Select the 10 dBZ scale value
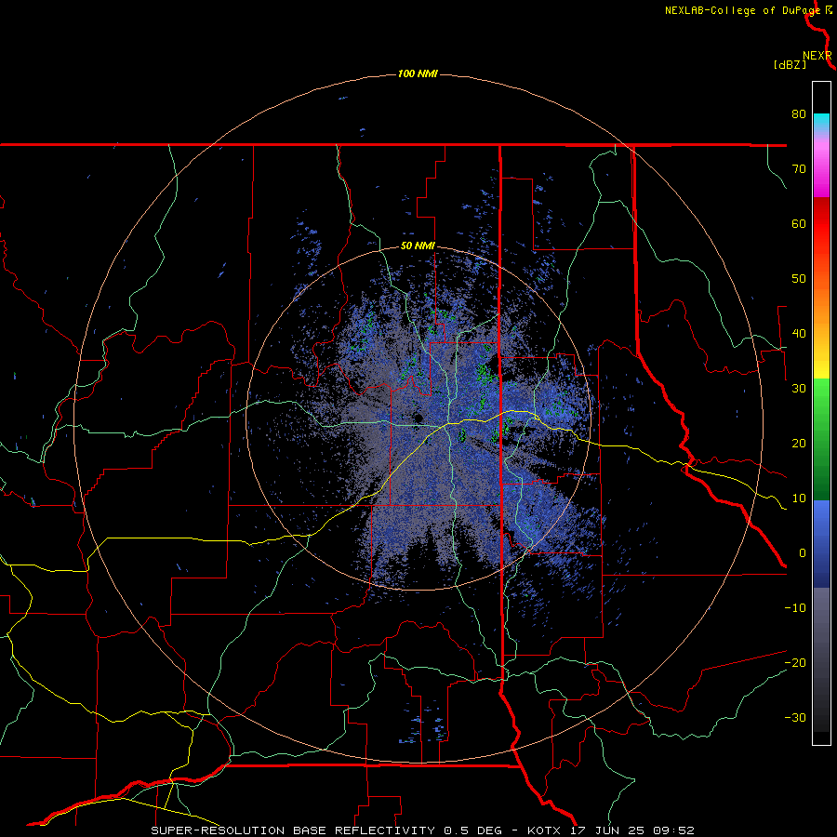The image size is (837, 837). [x=799, y=498]
